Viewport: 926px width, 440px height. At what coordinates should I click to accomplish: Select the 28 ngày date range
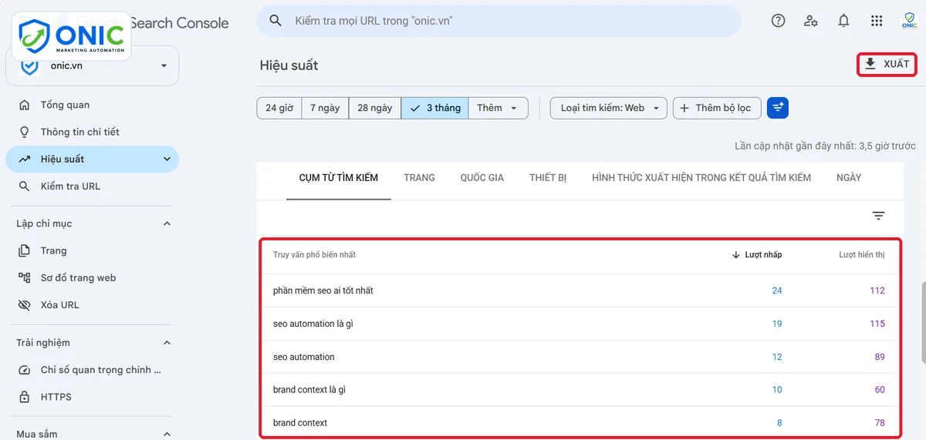[x=375, y=108]
